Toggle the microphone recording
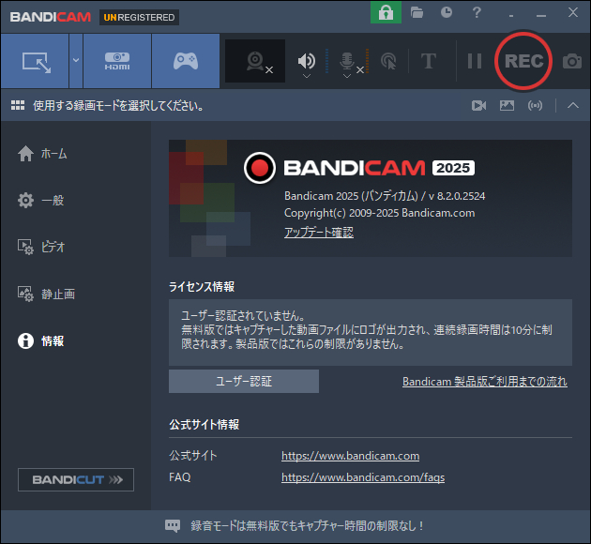The width and height of the screenshot is (591, 544). (347, 60)
